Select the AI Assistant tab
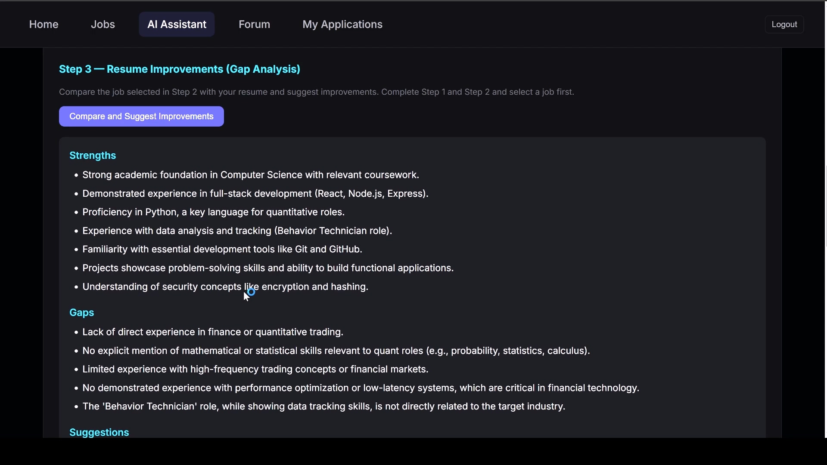This screenshot has height=465, width=827. click(x=177, y=25)
